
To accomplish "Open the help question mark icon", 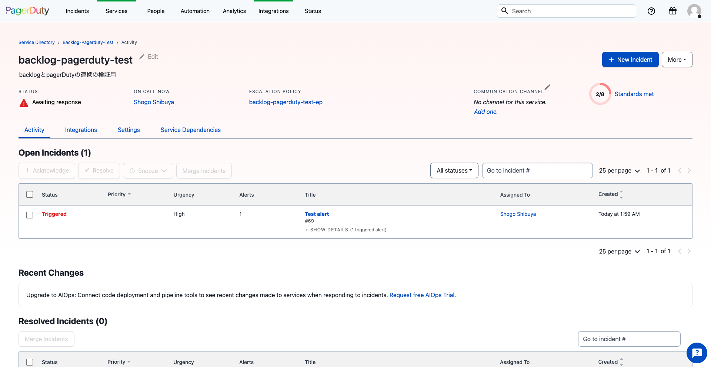I will 651,11.
